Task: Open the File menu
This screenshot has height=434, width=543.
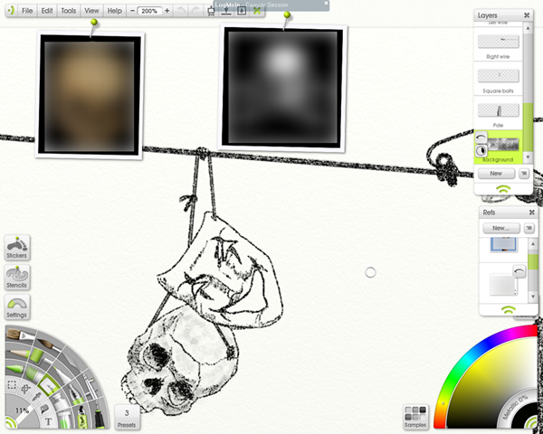Action: (x=27, y=11)
